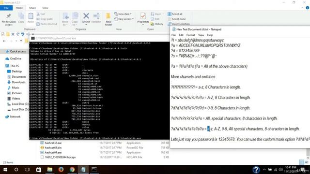The height and width of the screenshot is (174, 310).
Task: Expand the Open dropdown in ribbon
Action: [157, 14]
